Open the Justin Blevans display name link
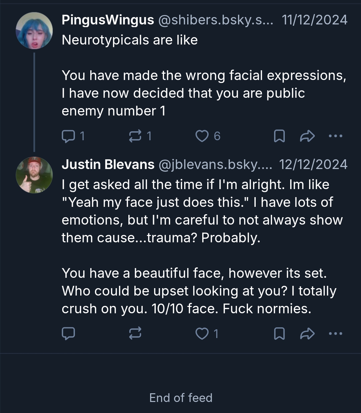The width and height of the screenshot is (361, 413). pos(108,164)
